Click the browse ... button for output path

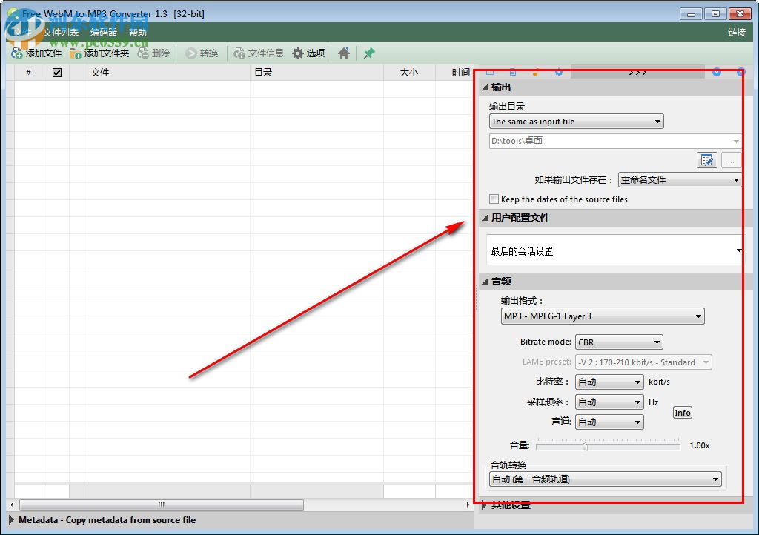click(x=731, y=160)
